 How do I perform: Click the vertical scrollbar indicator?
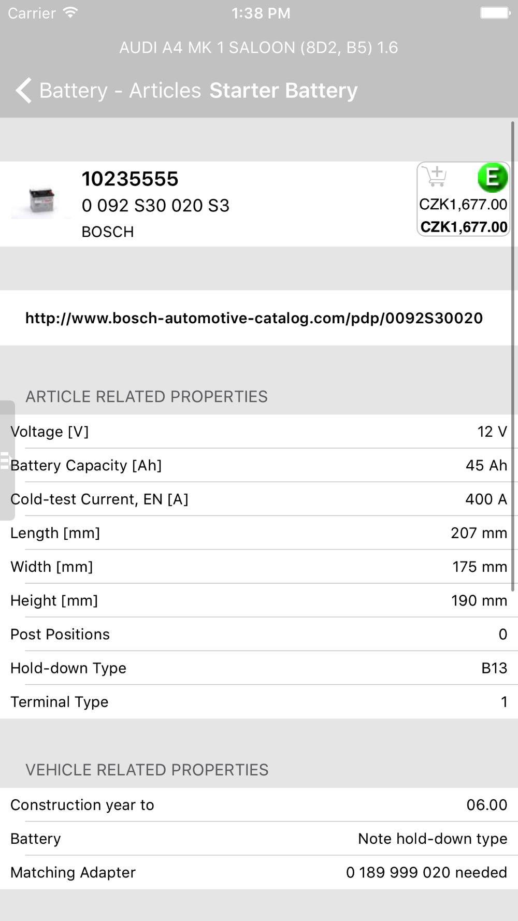[513, 356]
